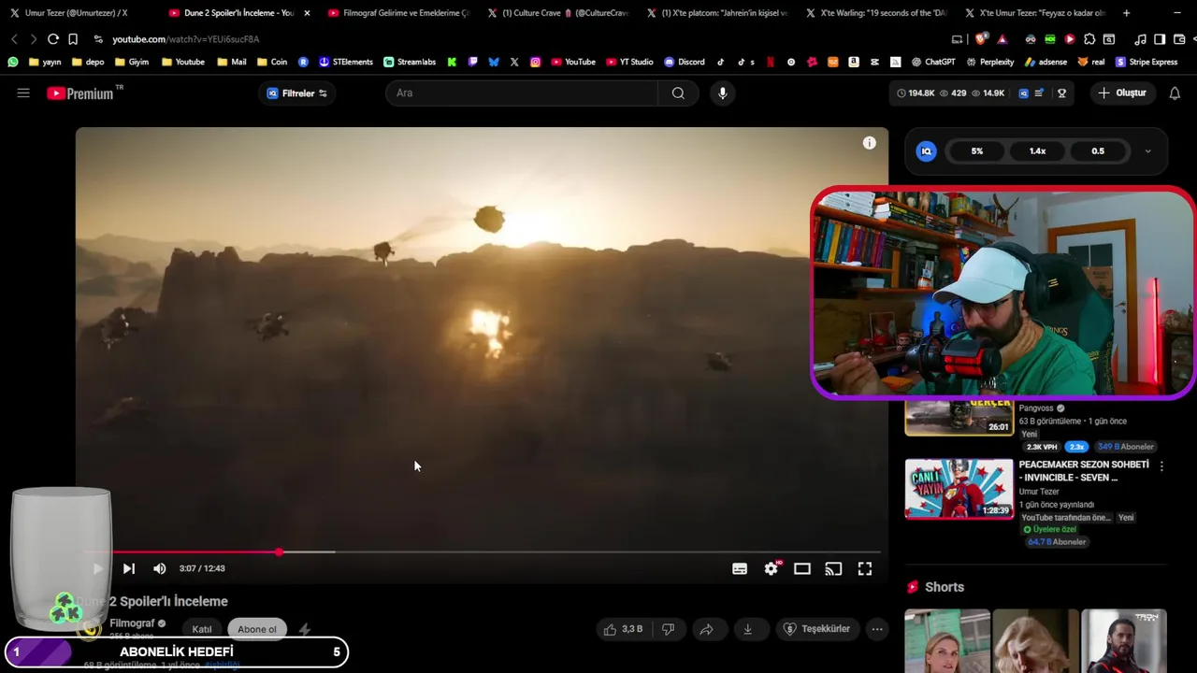The height and width of the screenshot is (673, 1197).
Task: Open the Discord bookmark
Action: click(x=685, y=62)
